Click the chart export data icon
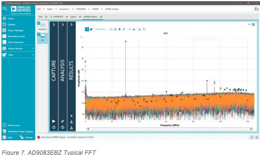260x155 pixels. click(x=140, y=29)
